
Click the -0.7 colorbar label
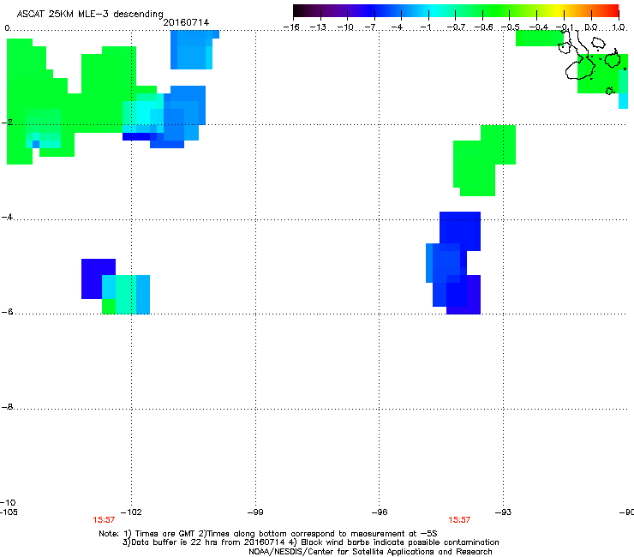coord(456,27)
